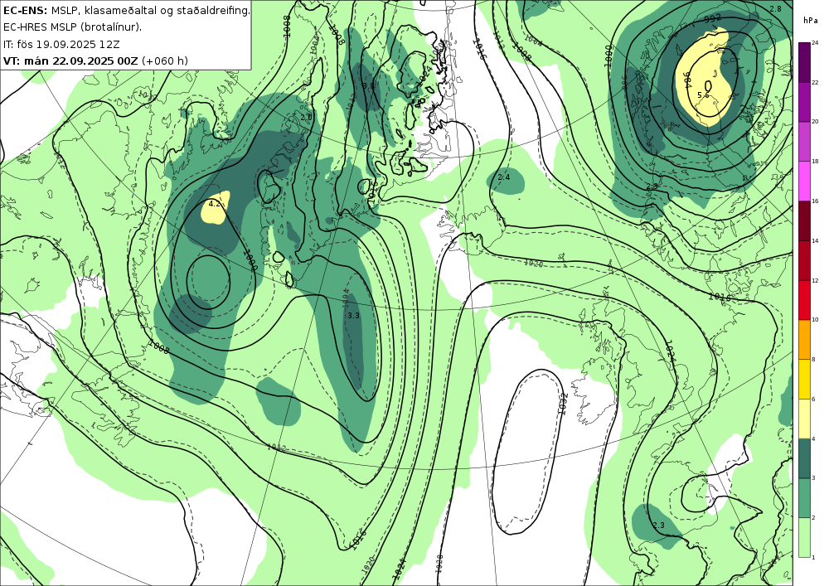Click the 'hPa' unit label above legend
Screen dimensions: 829x586
[x=809, y=21]
